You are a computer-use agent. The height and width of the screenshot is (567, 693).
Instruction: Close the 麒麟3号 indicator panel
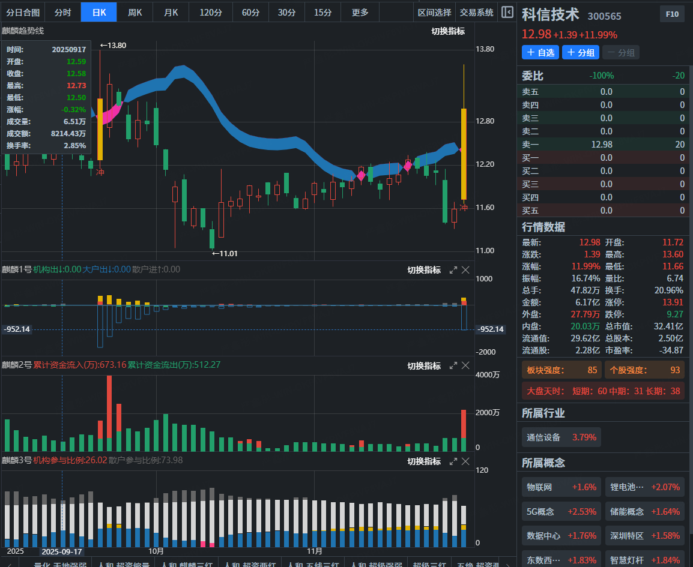click(x=465, y=461)
